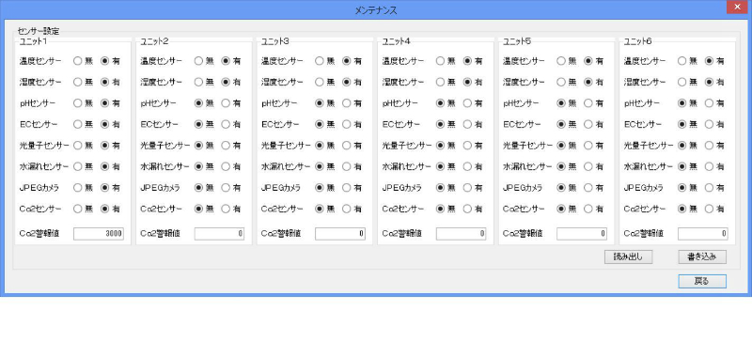Click Unit 5 Co2警報値 input field
Image resolution: width=752 pixels, height=342 pixels.
582,234
